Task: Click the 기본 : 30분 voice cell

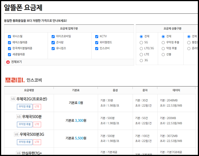Action: point(107,100)
